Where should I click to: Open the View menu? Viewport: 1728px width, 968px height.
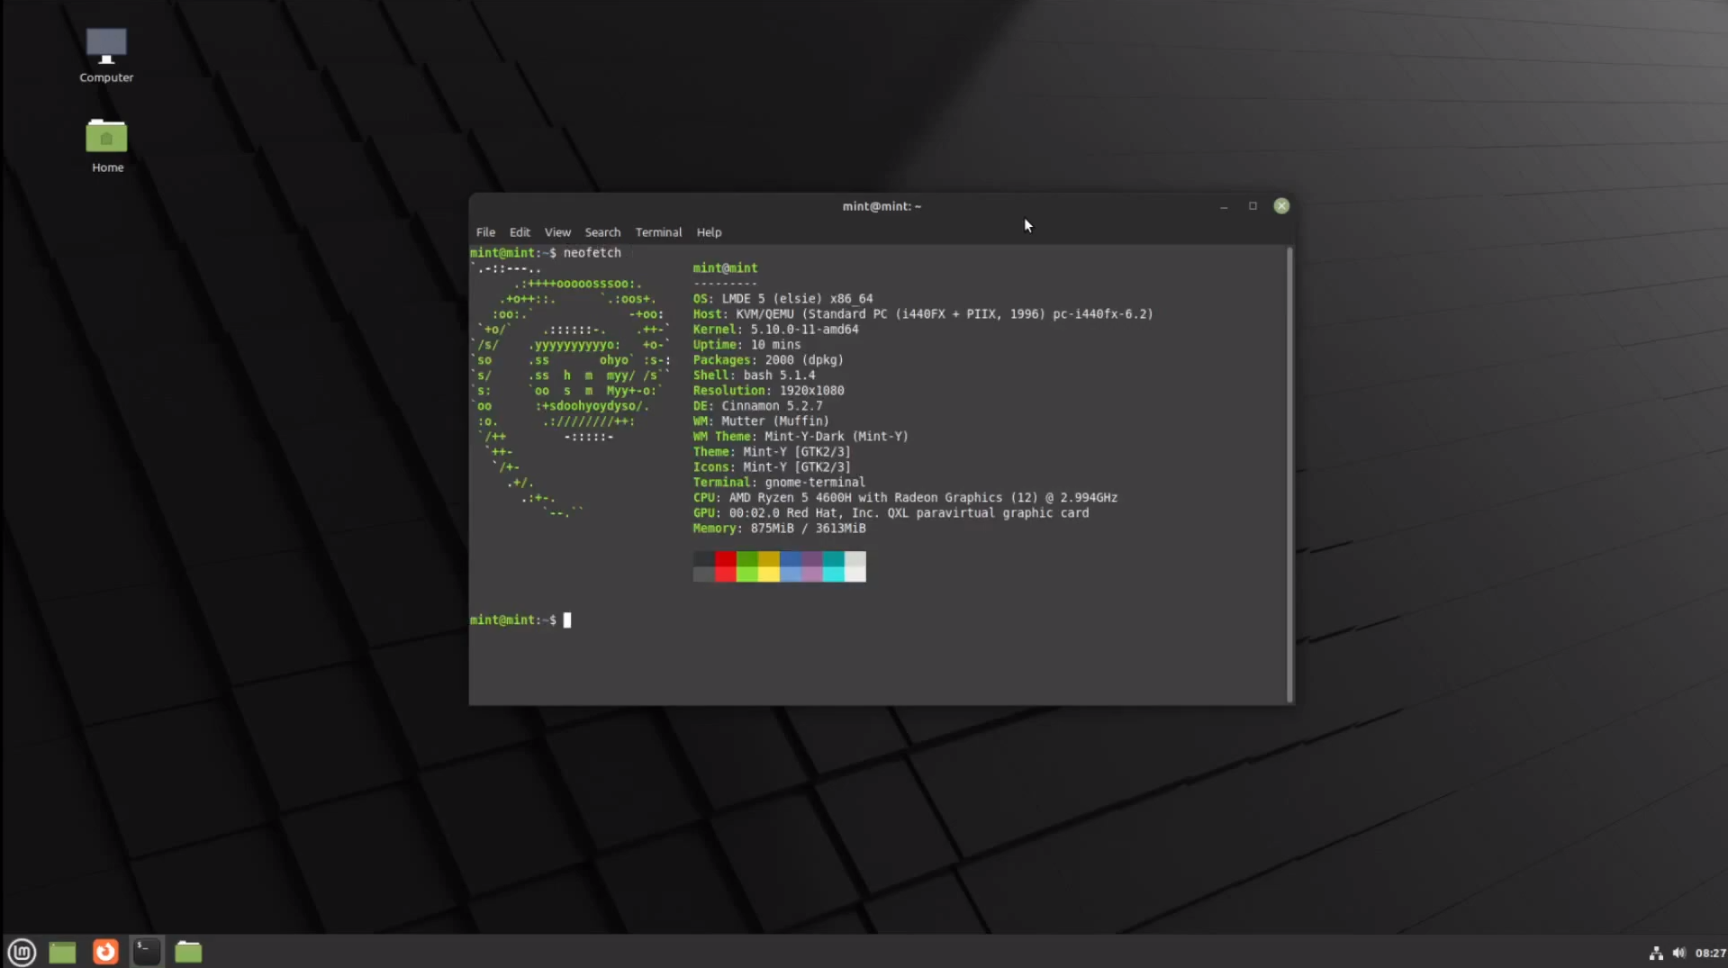click(557, 231)
